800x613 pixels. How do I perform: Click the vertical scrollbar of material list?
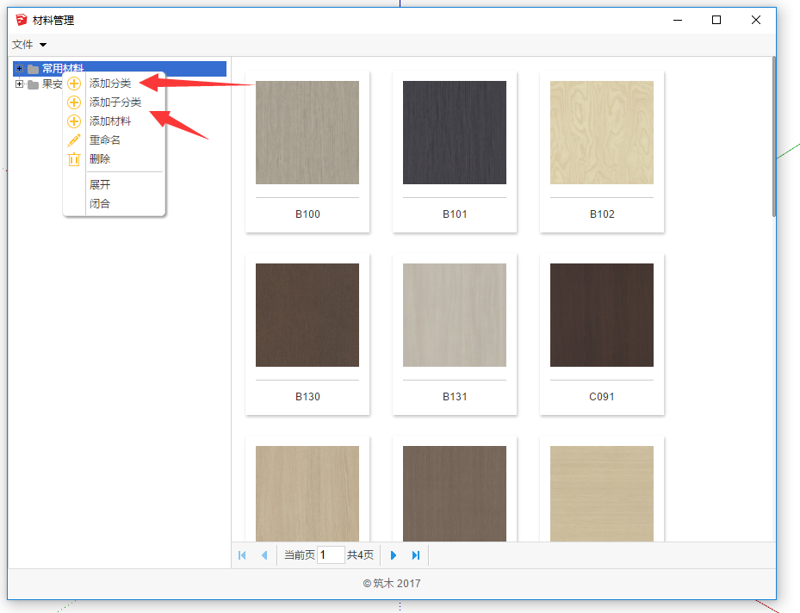point(773,138)
